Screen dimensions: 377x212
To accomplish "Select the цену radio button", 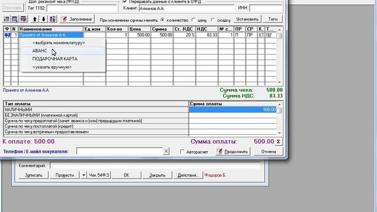I will click(194, 19).
